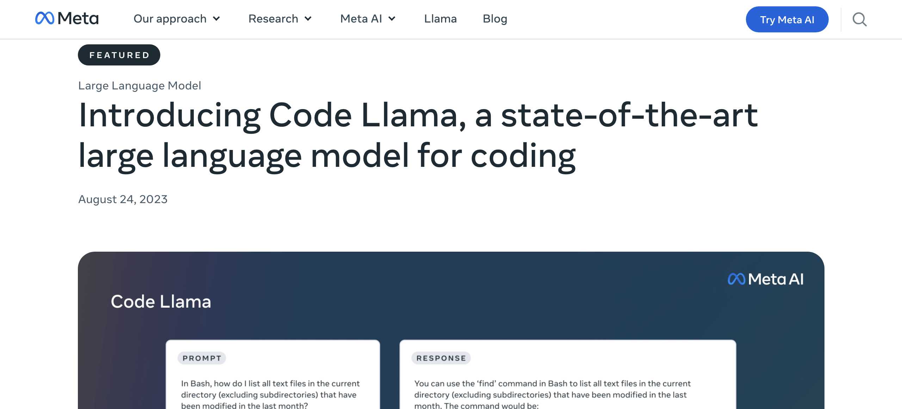Click the Introducing Code Llama article headline
This screenshot has width=902, height=409.
(418, 136)
